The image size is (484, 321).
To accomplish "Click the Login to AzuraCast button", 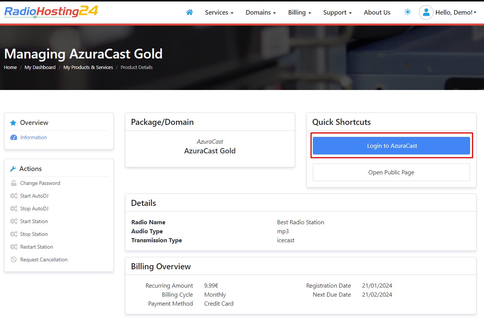I will pos(391,145).
